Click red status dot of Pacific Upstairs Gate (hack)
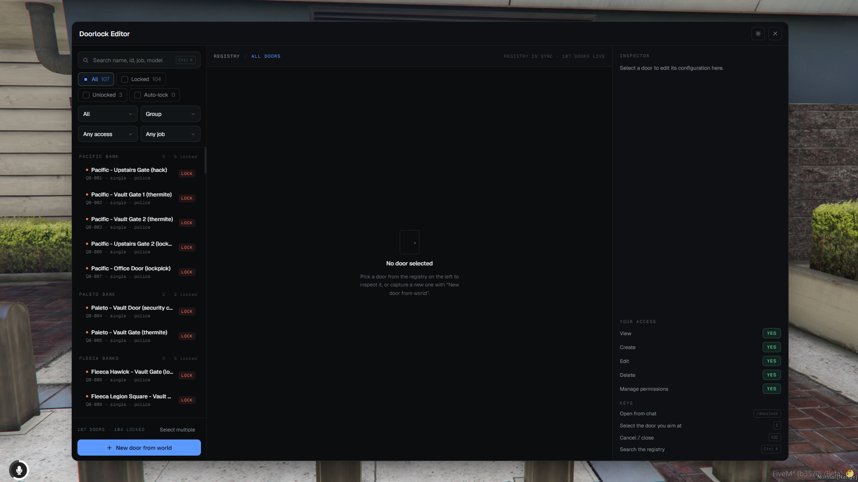This screenshot has height=482, width=858. point(87,170)
